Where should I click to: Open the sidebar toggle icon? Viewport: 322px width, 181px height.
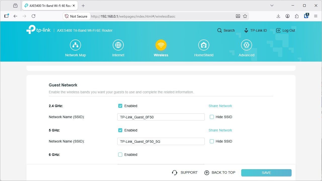[6, 16]
